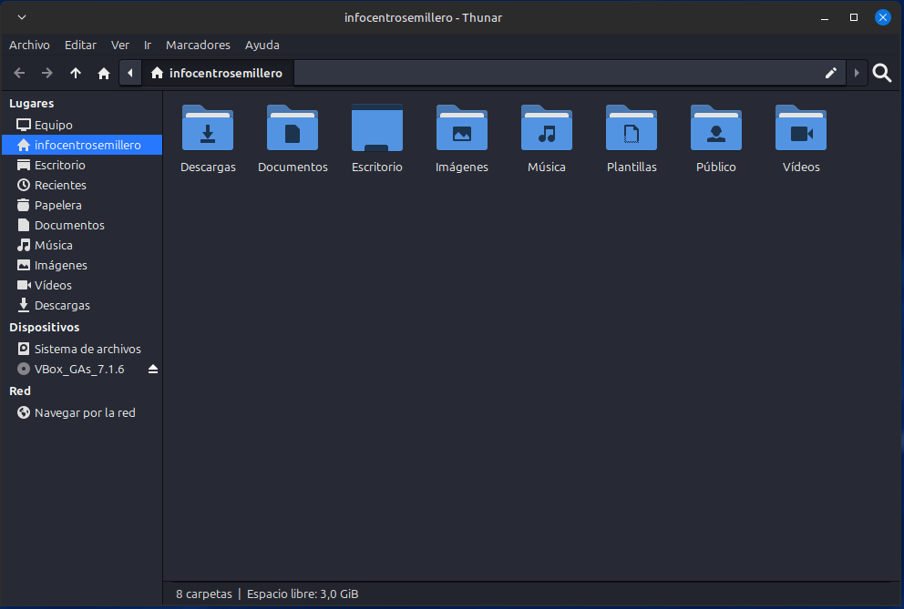Select the Escritorio folder icon
Viewport: 904px width, 609px height.
(x=377, y=127)
